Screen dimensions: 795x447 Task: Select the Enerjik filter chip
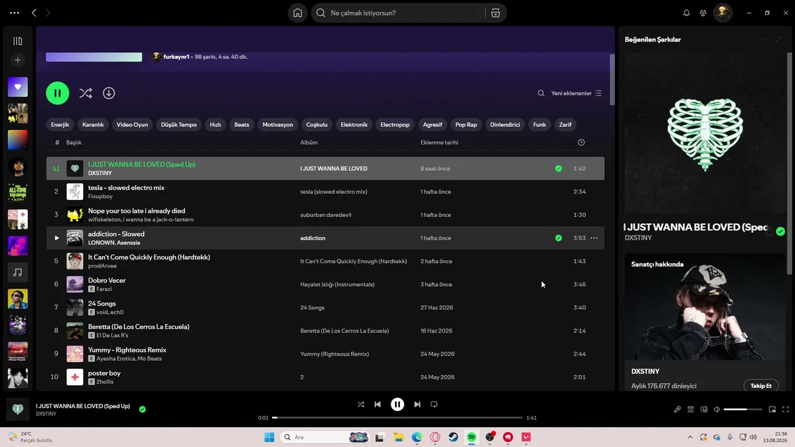[60, 125]
